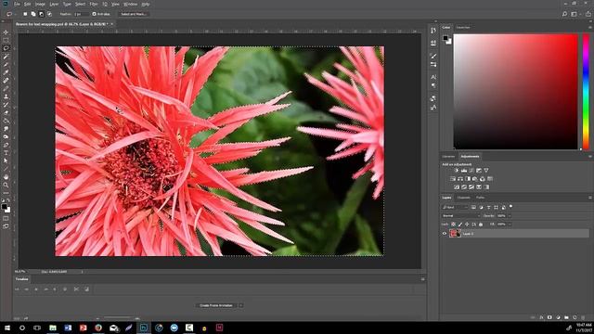Click Intersect with selection mode icon

point(49,14)
